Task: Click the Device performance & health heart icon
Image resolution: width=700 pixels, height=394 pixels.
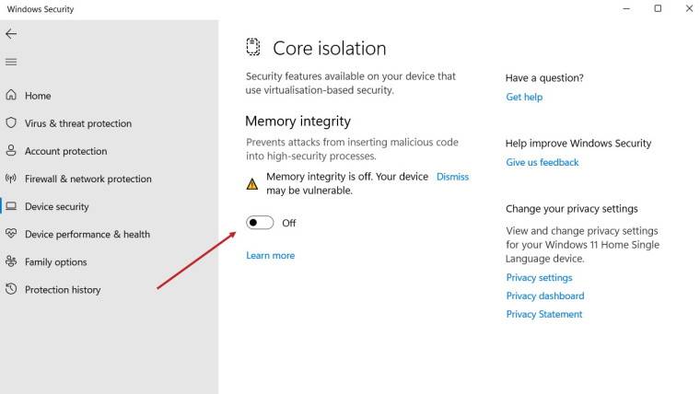Action: coord(11,234)
